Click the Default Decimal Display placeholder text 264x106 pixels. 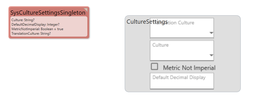[x=179, y=78]
